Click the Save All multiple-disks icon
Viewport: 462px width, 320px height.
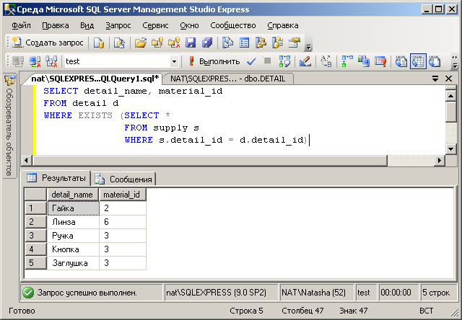[207, 43]
